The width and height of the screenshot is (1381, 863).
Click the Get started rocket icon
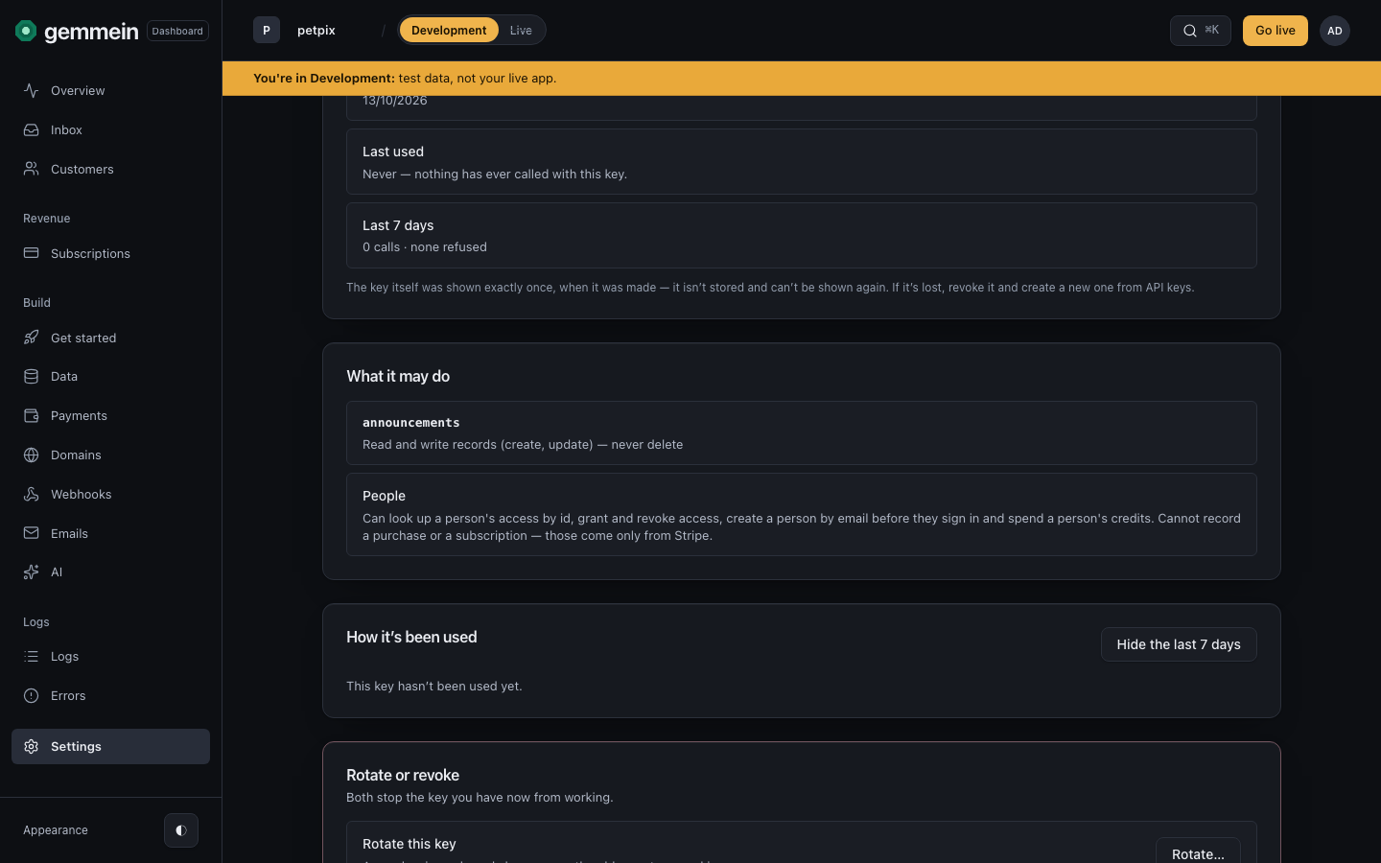pos(32,338)
